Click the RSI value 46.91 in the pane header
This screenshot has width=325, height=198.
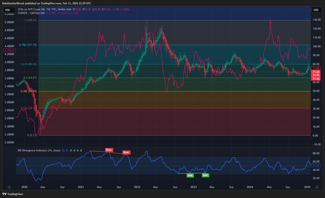click(x=65, y=150)
